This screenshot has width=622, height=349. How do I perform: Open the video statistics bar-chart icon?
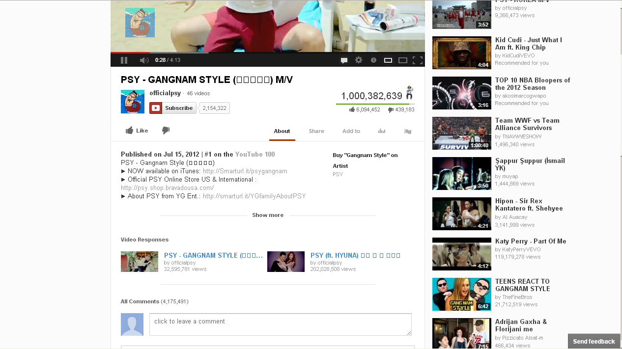[382, 131]
